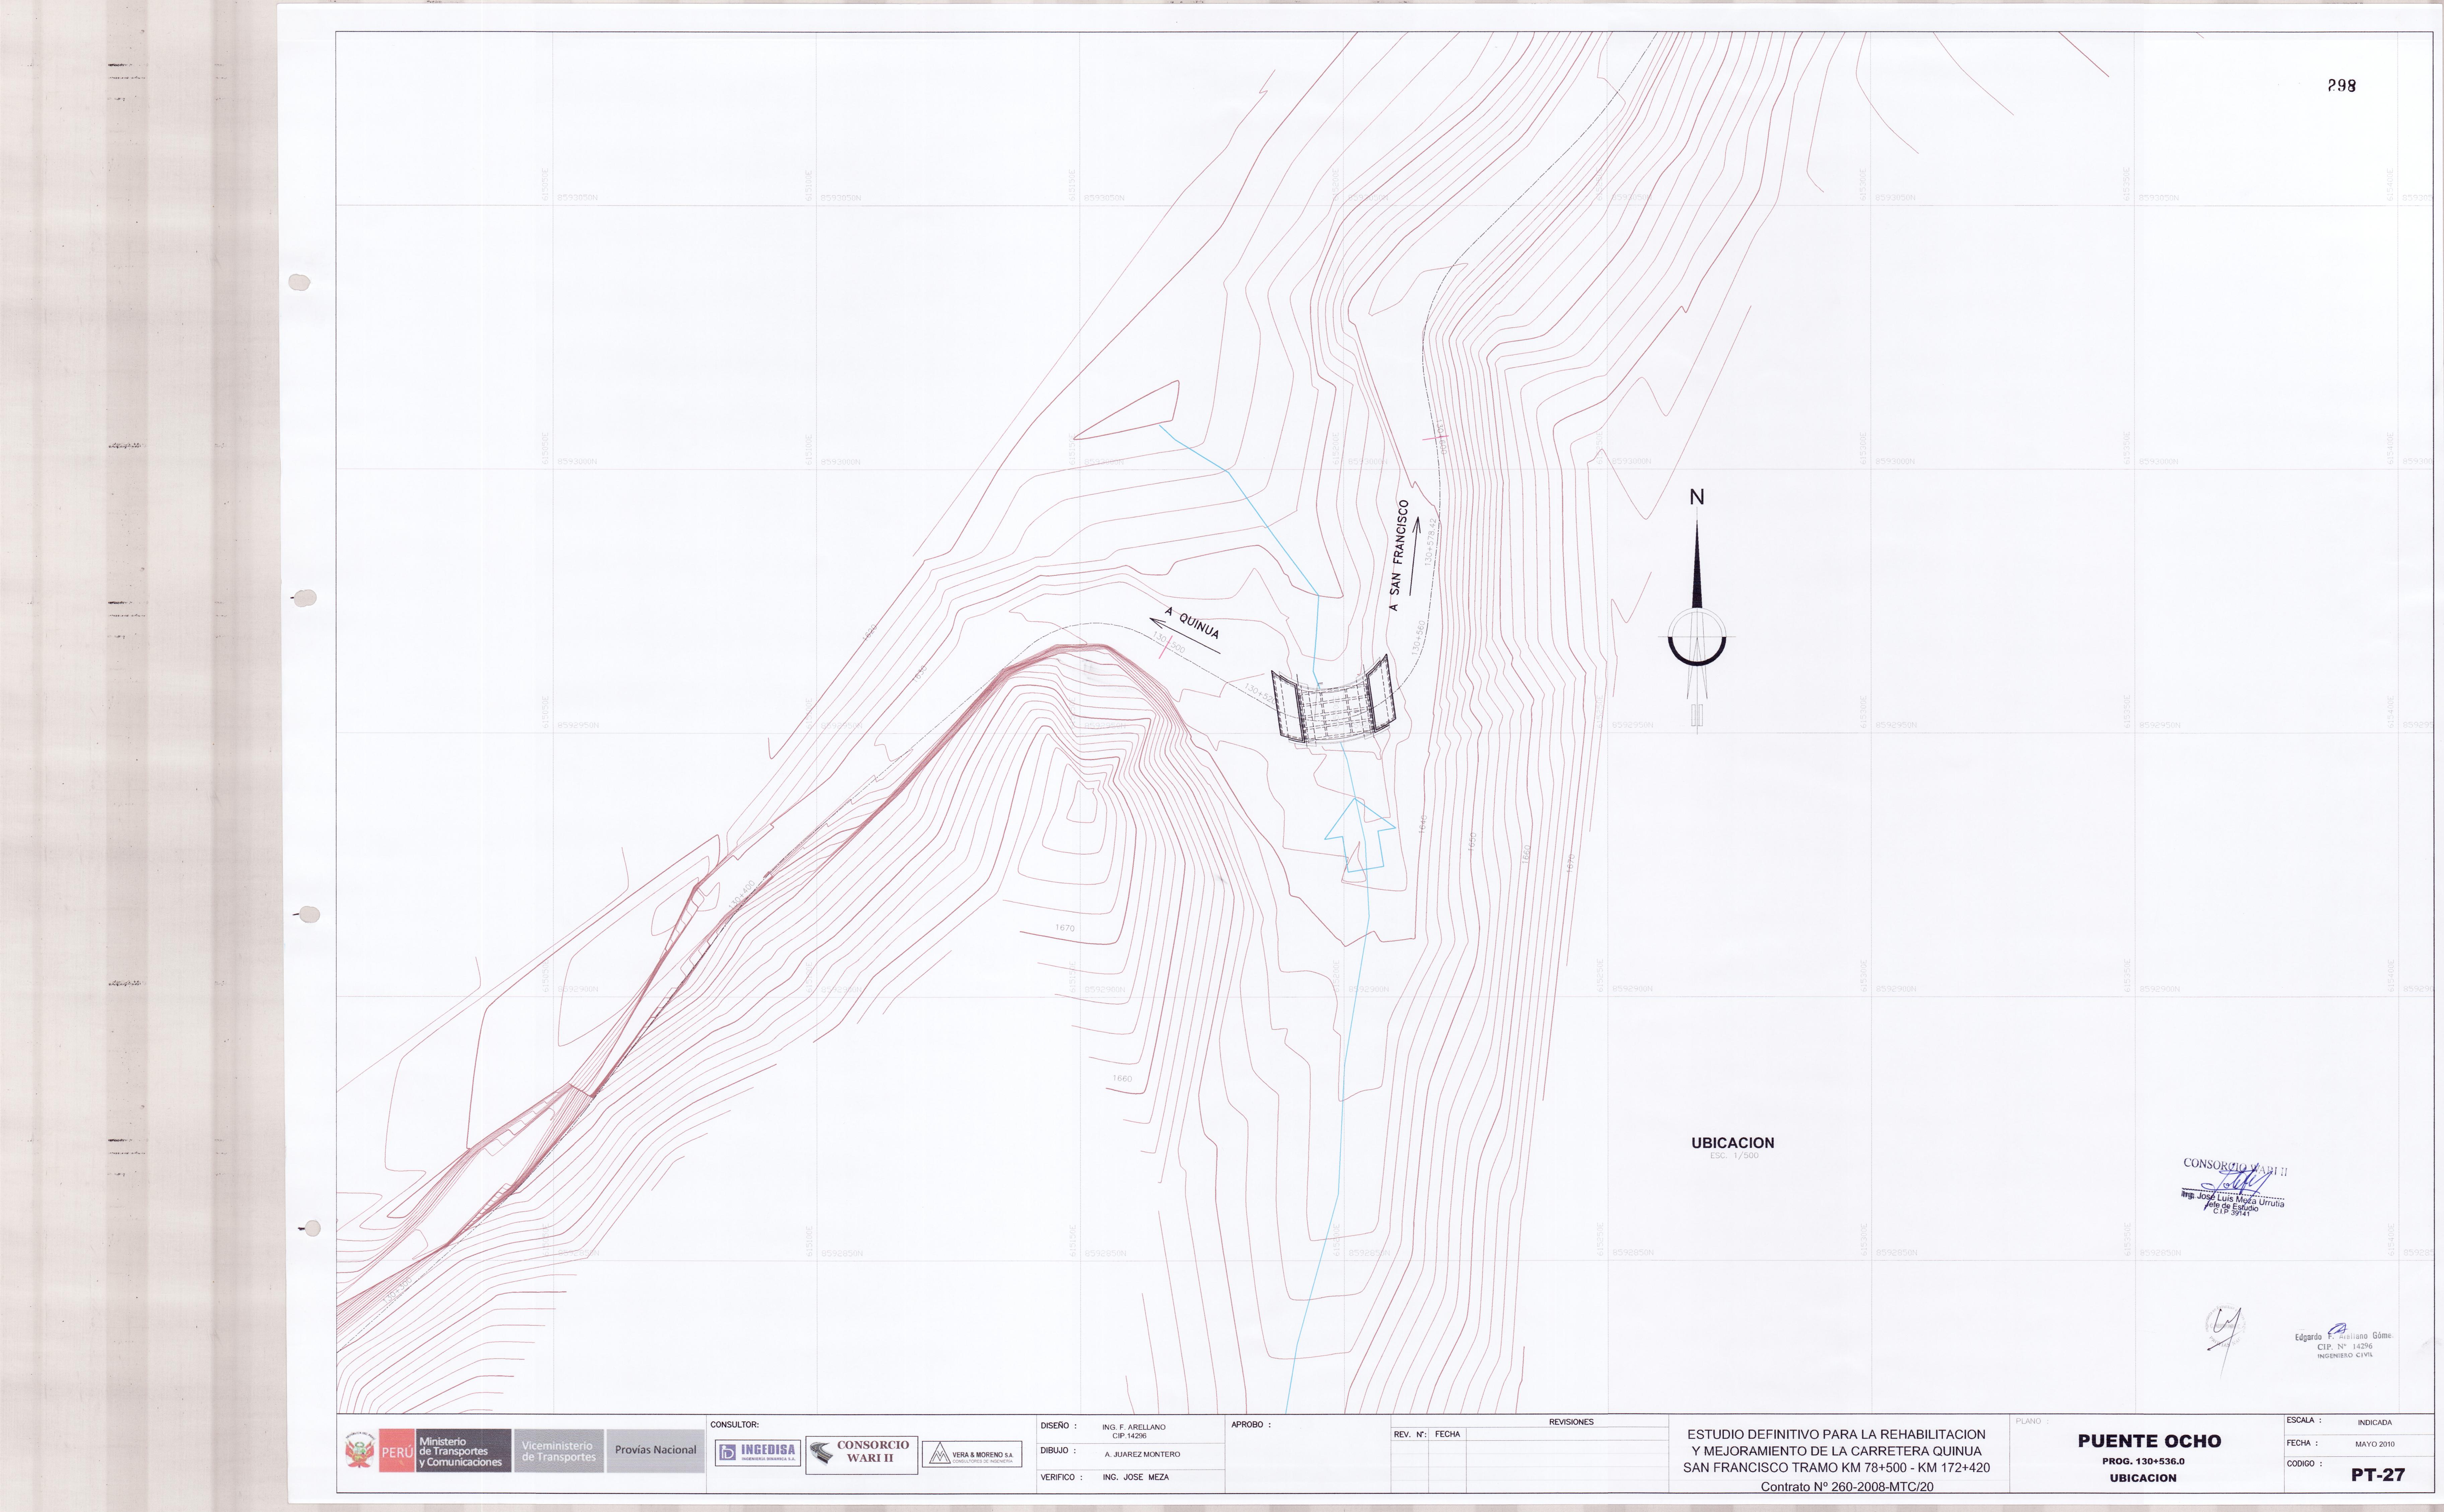Image resolution: width=2444 pixels, height=1512 pixels.
Task: Click the 'REVISIONES' table header
Action: tap(1571, 1422)
